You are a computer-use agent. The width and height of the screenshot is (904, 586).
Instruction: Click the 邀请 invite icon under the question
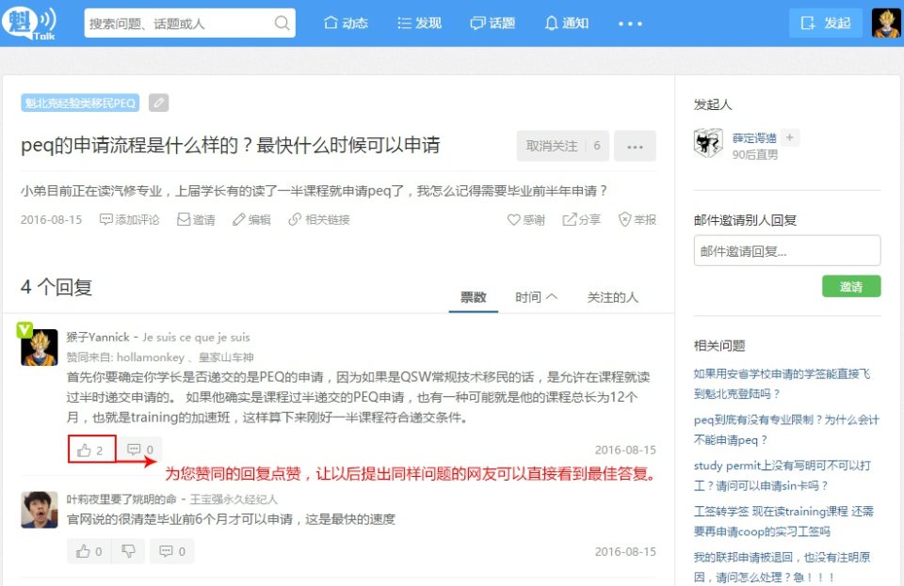pyautogui.click(x=196, y=220)
